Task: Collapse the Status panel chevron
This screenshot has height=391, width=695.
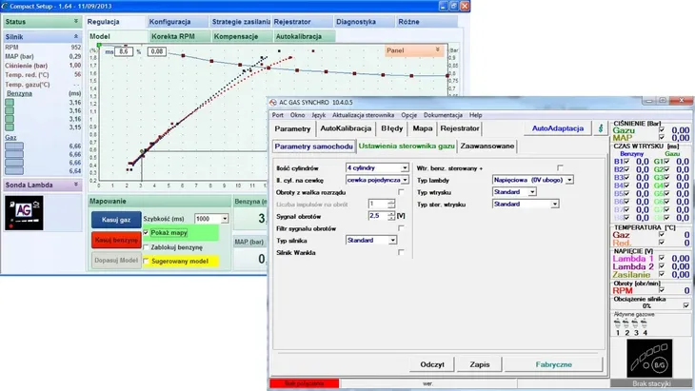Action: pyautogui.click(x=75, y=21)
